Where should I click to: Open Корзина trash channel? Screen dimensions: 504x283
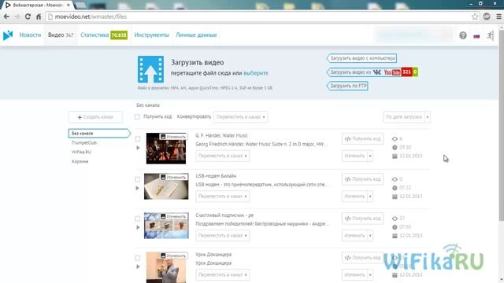click(80, 161)
